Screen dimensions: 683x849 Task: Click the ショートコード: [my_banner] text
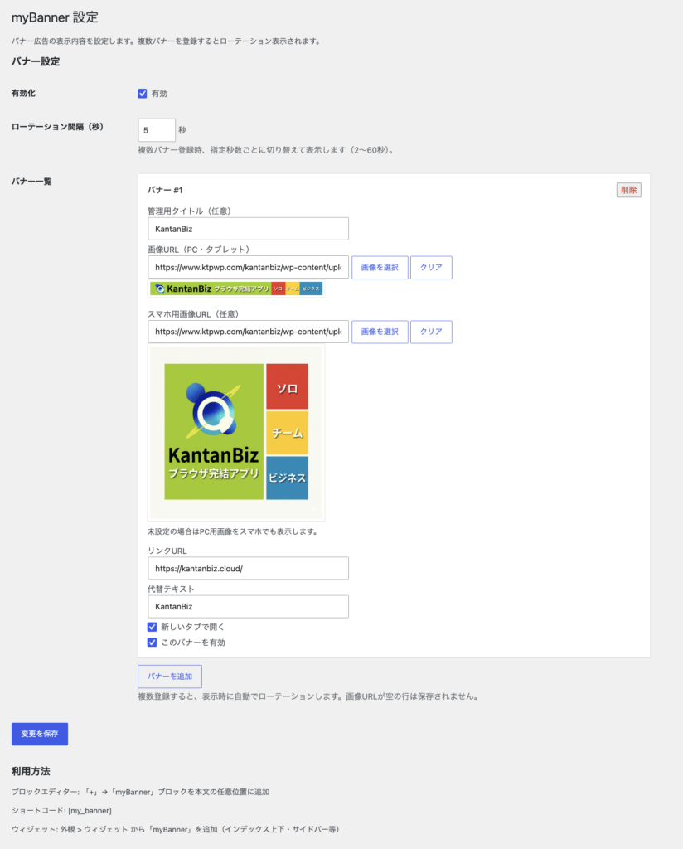point(61,811)
